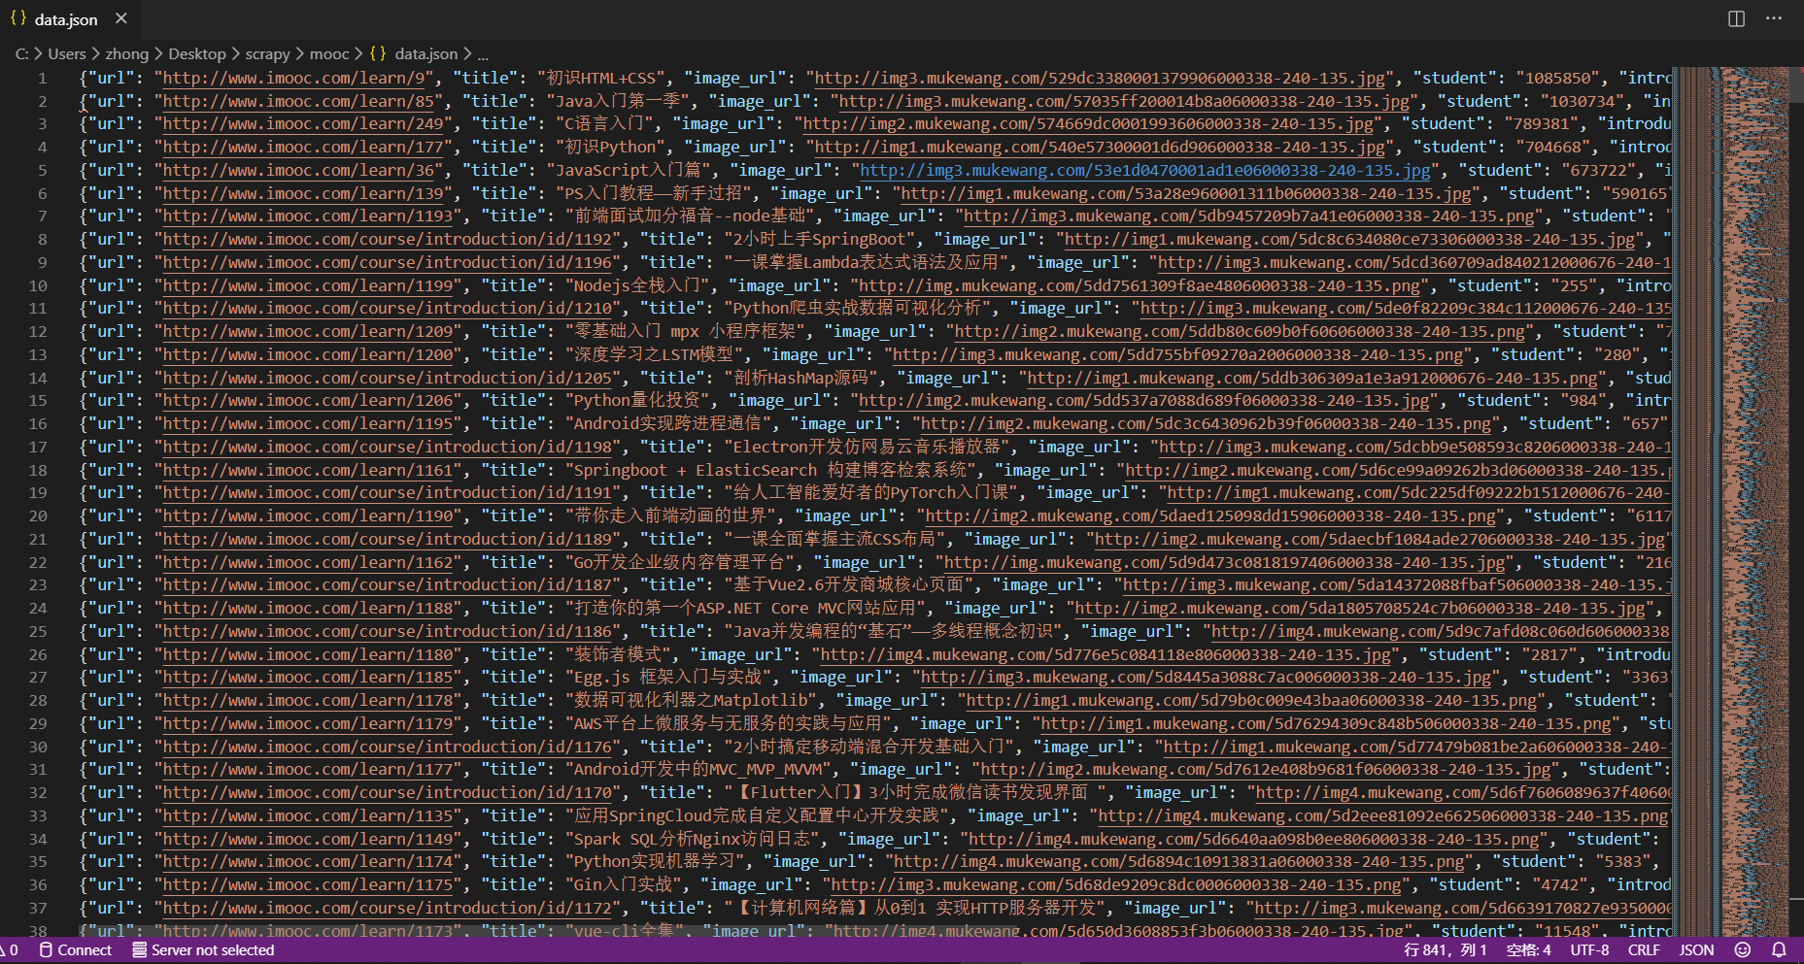Open link http://www.imooc.com/learn/85
1804x964 pixels.
tap(300, 101)
